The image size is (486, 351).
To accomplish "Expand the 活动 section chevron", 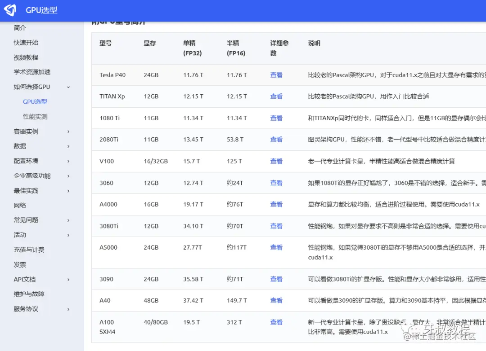I will click(x=68, y=235).
